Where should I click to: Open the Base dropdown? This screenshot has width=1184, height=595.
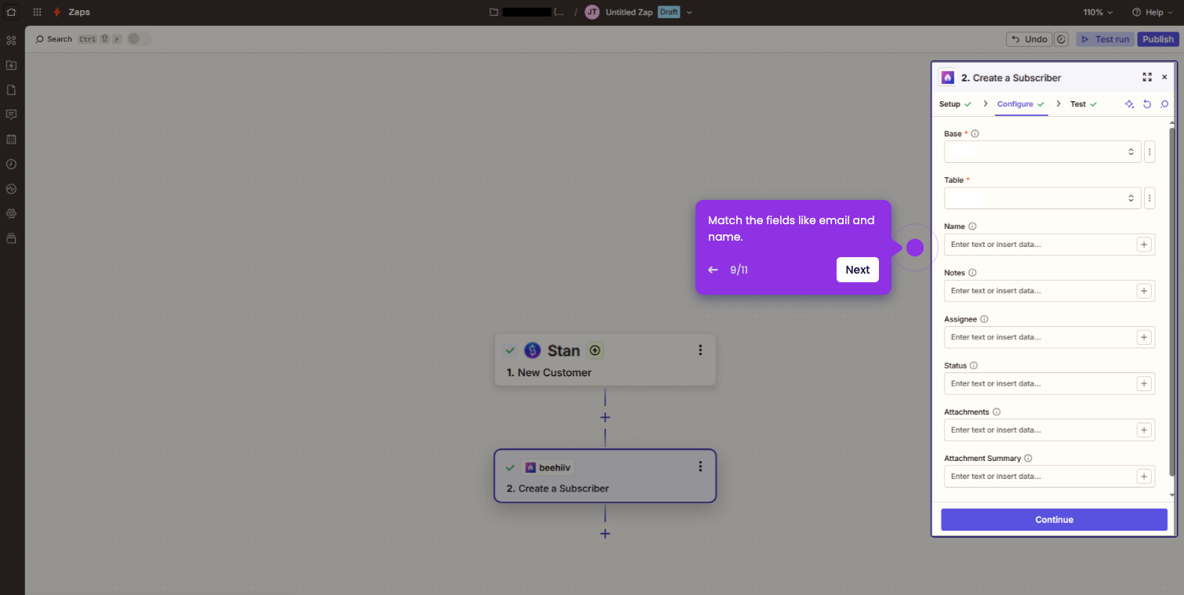tap(1042, 152)
